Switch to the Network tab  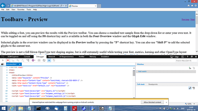[x=52, y=57]
